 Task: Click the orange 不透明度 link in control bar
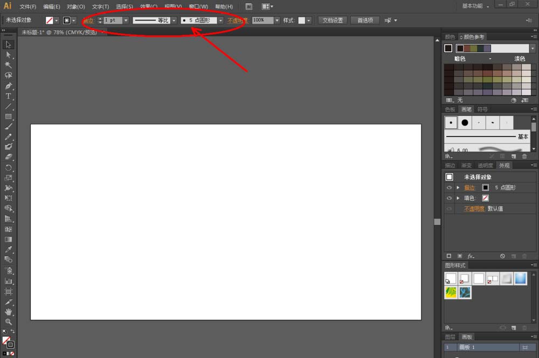click(237, 20)
